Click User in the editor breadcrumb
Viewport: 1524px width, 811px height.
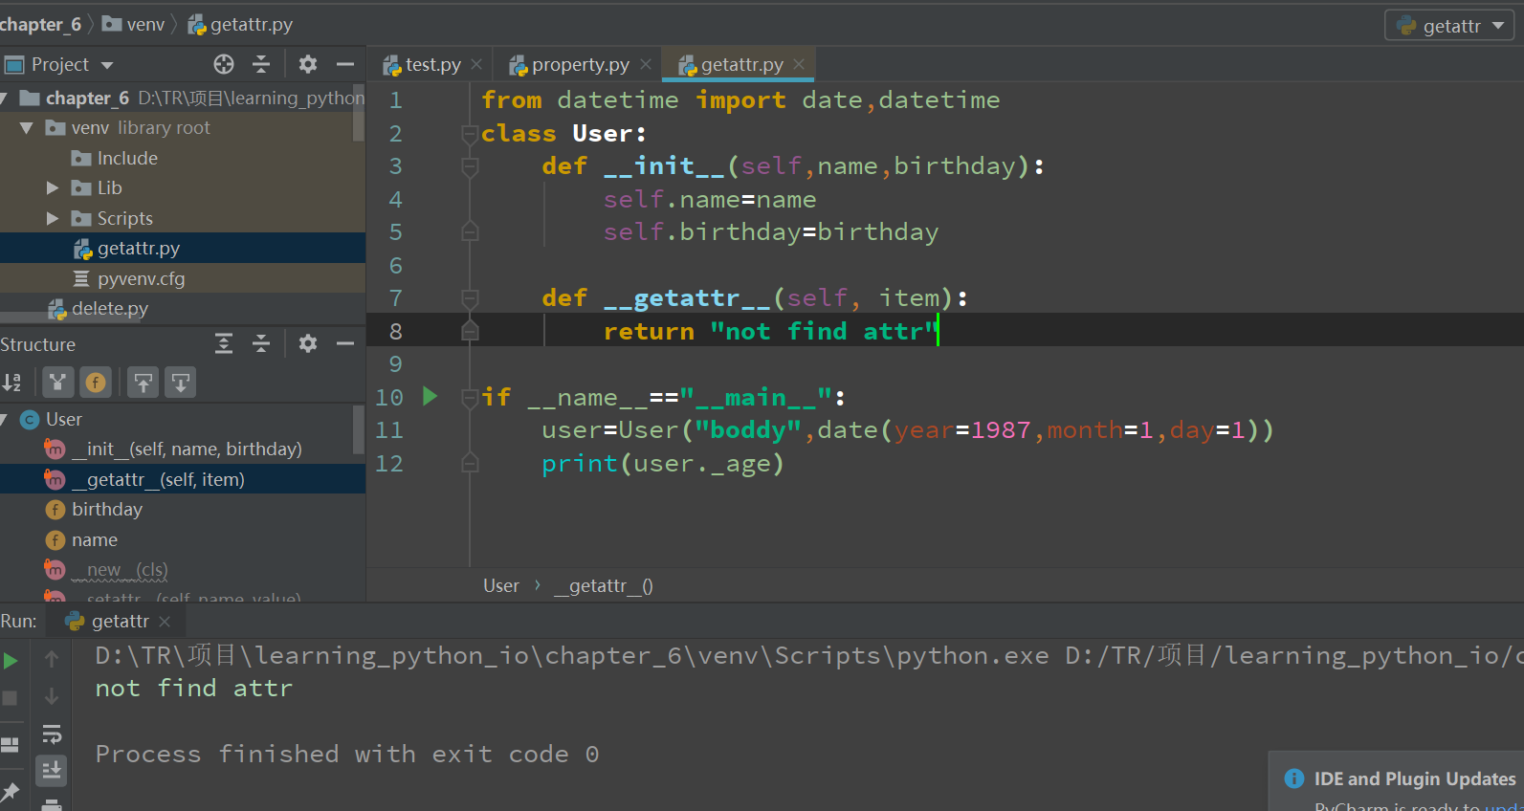point(501,586)
